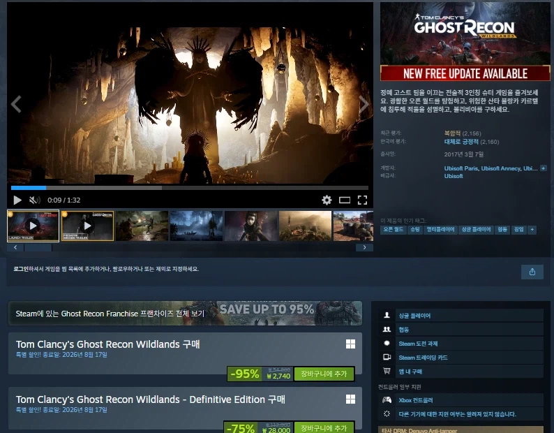Add Ghost Recon Wildlands to cart
Screen dimensions: 554x433
pyautogui.click(x=324, y=374)
